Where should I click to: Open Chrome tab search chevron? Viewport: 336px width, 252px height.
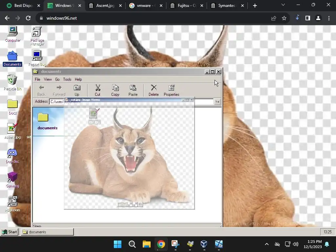[x=283, y=5]
